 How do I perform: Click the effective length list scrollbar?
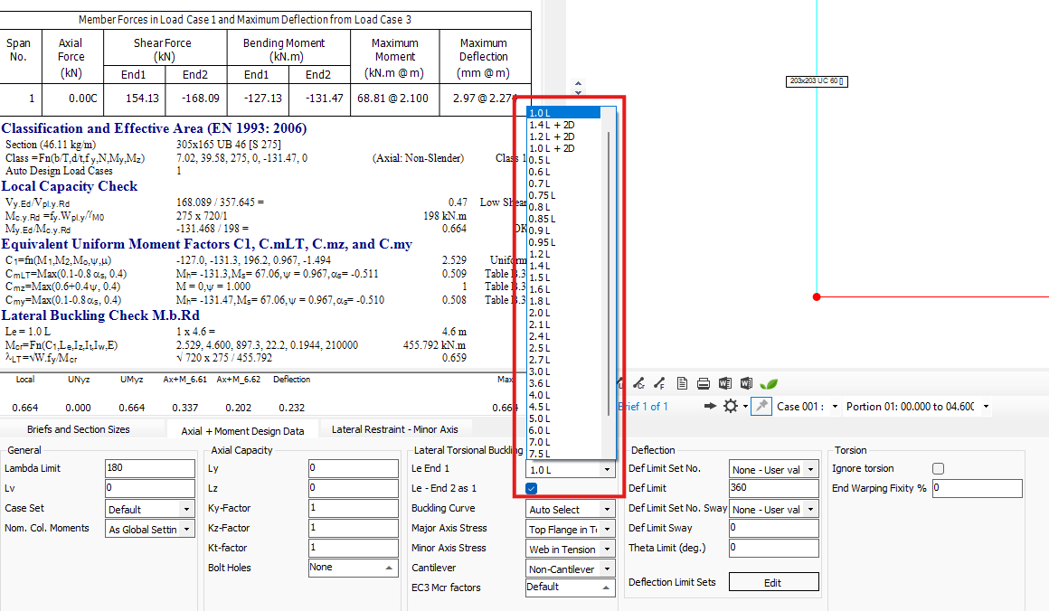pyautogui.click(x=608, y=274)
